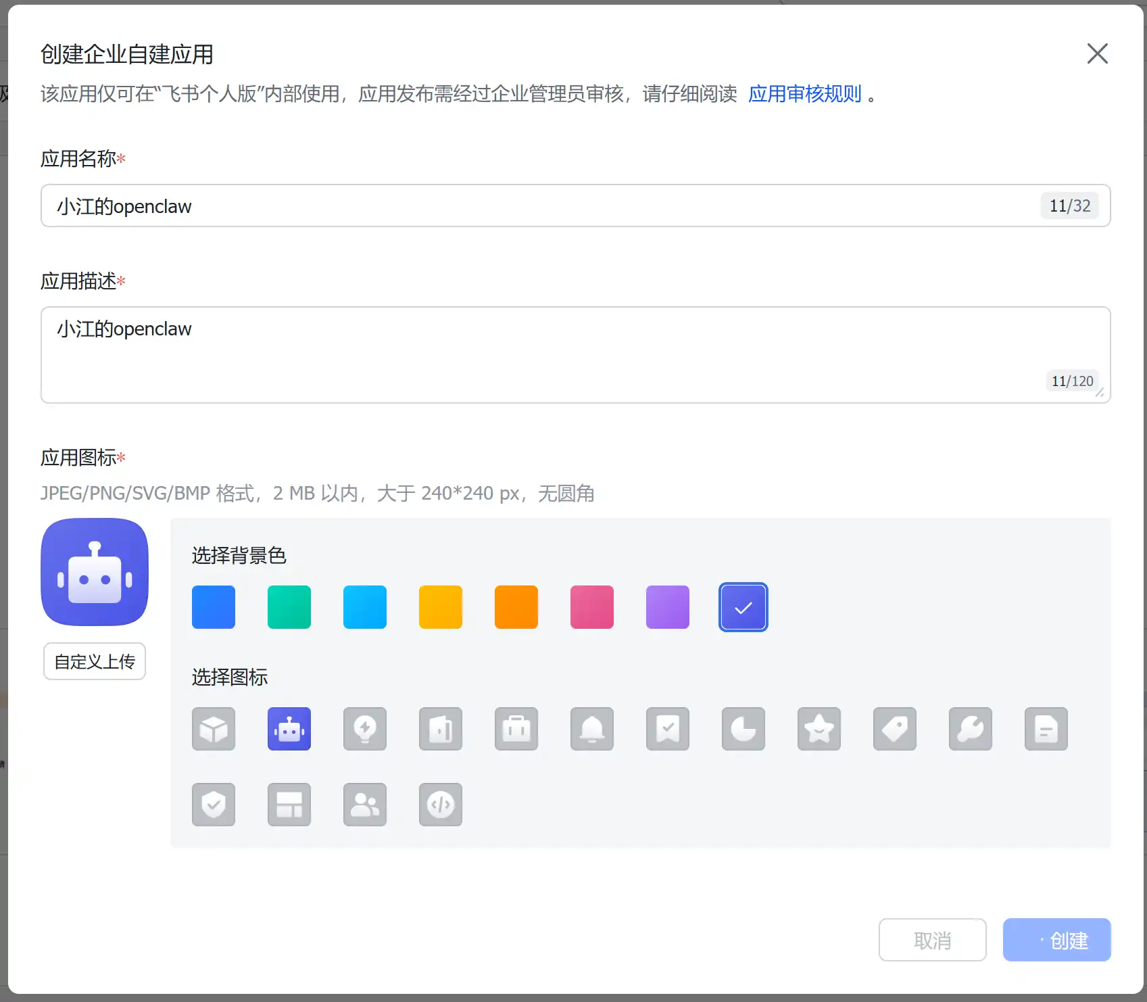This screenshot has height=1002, width=1147.
Task: Select the code brackets icon
Action: point(440,805)
